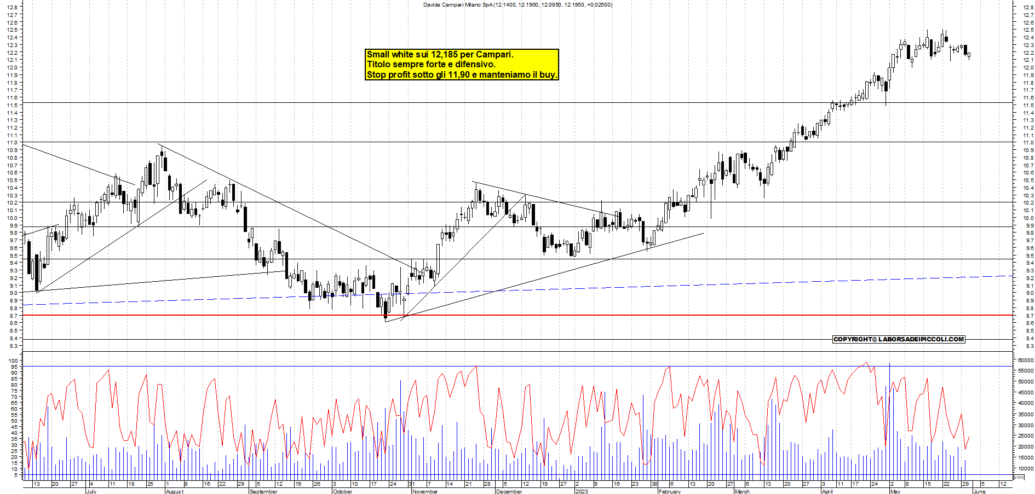The image size is (1035, 494).
Task: Click the 75 level on the oscillator scale
Action: tap(14, 391)
